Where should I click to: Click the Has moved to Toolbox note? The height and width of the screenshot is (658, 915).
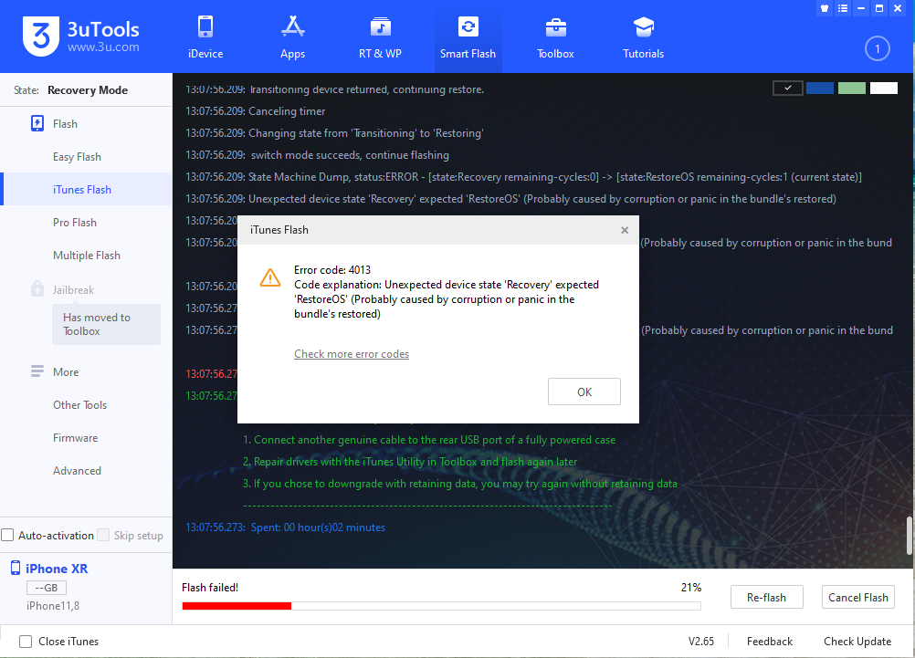click(106, 324)
